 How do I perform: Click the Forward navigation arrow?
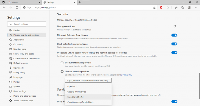click(x=11, y=7)
